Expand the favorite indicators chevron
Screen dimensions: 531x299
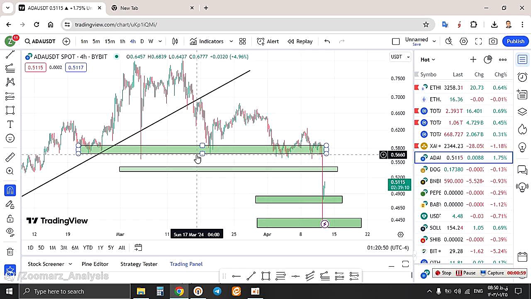click(x=231, y=41)
